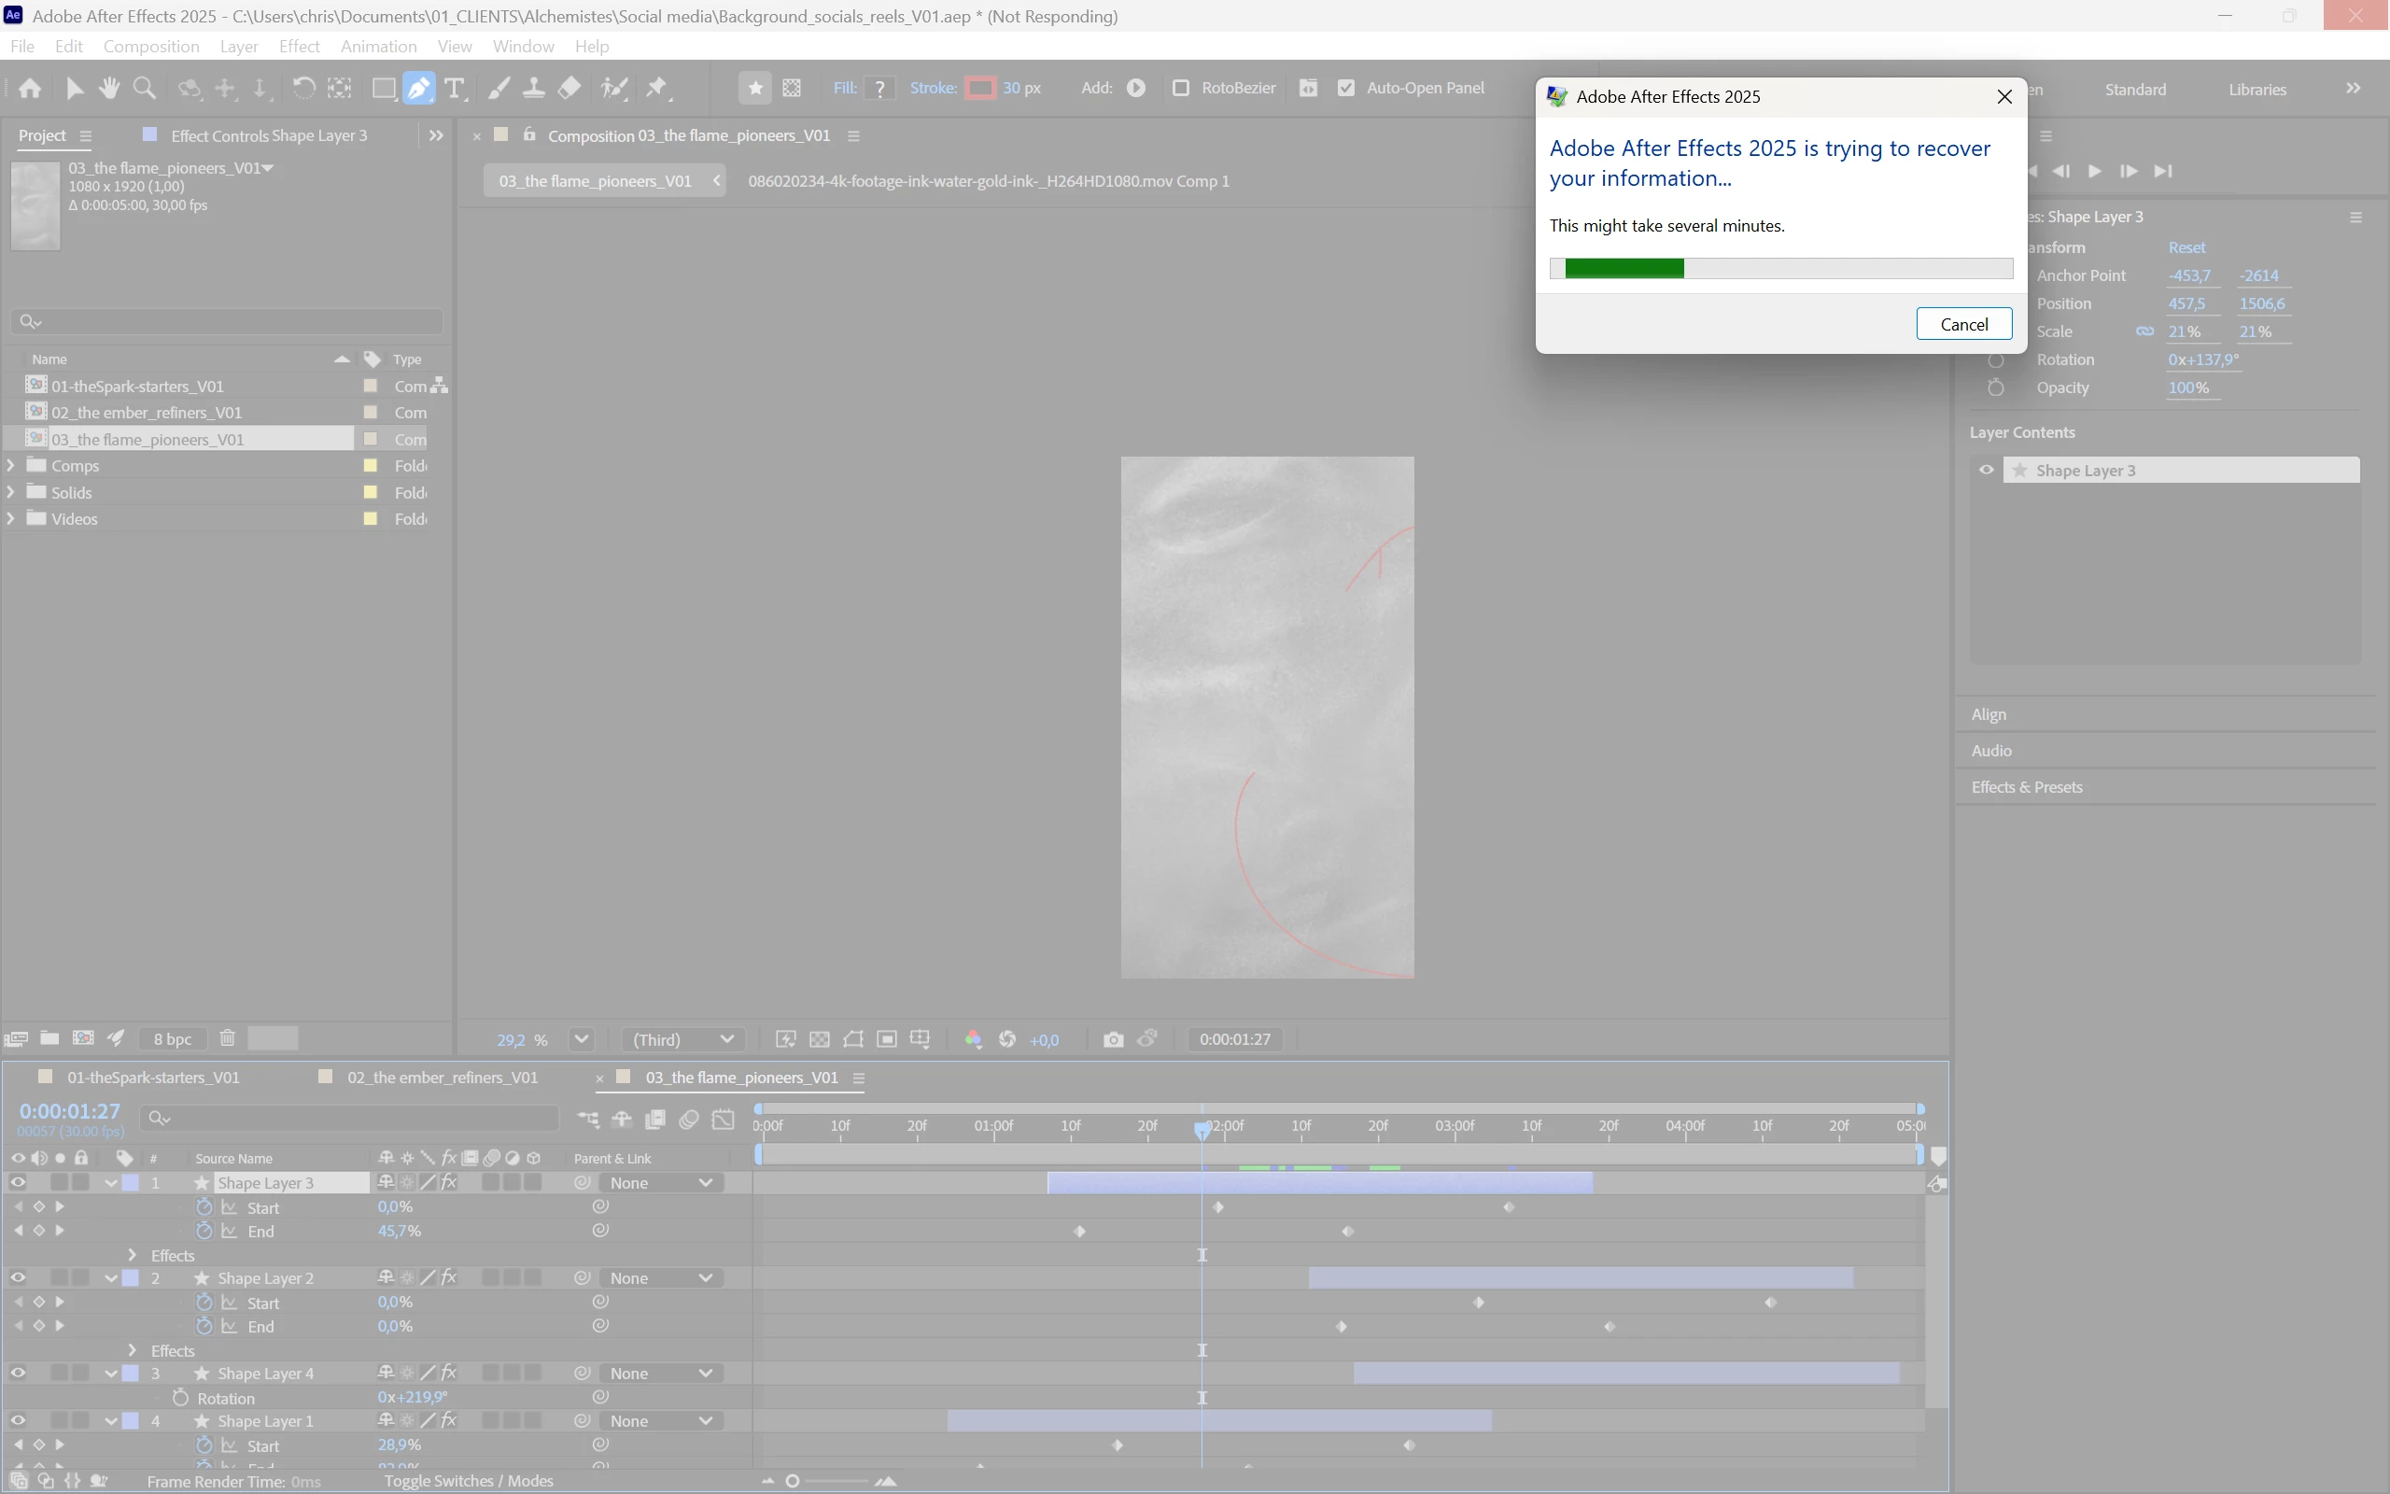Select the Zoom magnifier tool
Image resolution: width=2390 pixels, height=1494 pixels.
(x=144, y=88)
